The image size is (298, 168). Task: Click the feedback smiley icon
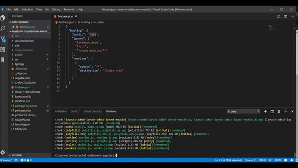[x=285, y=160]
